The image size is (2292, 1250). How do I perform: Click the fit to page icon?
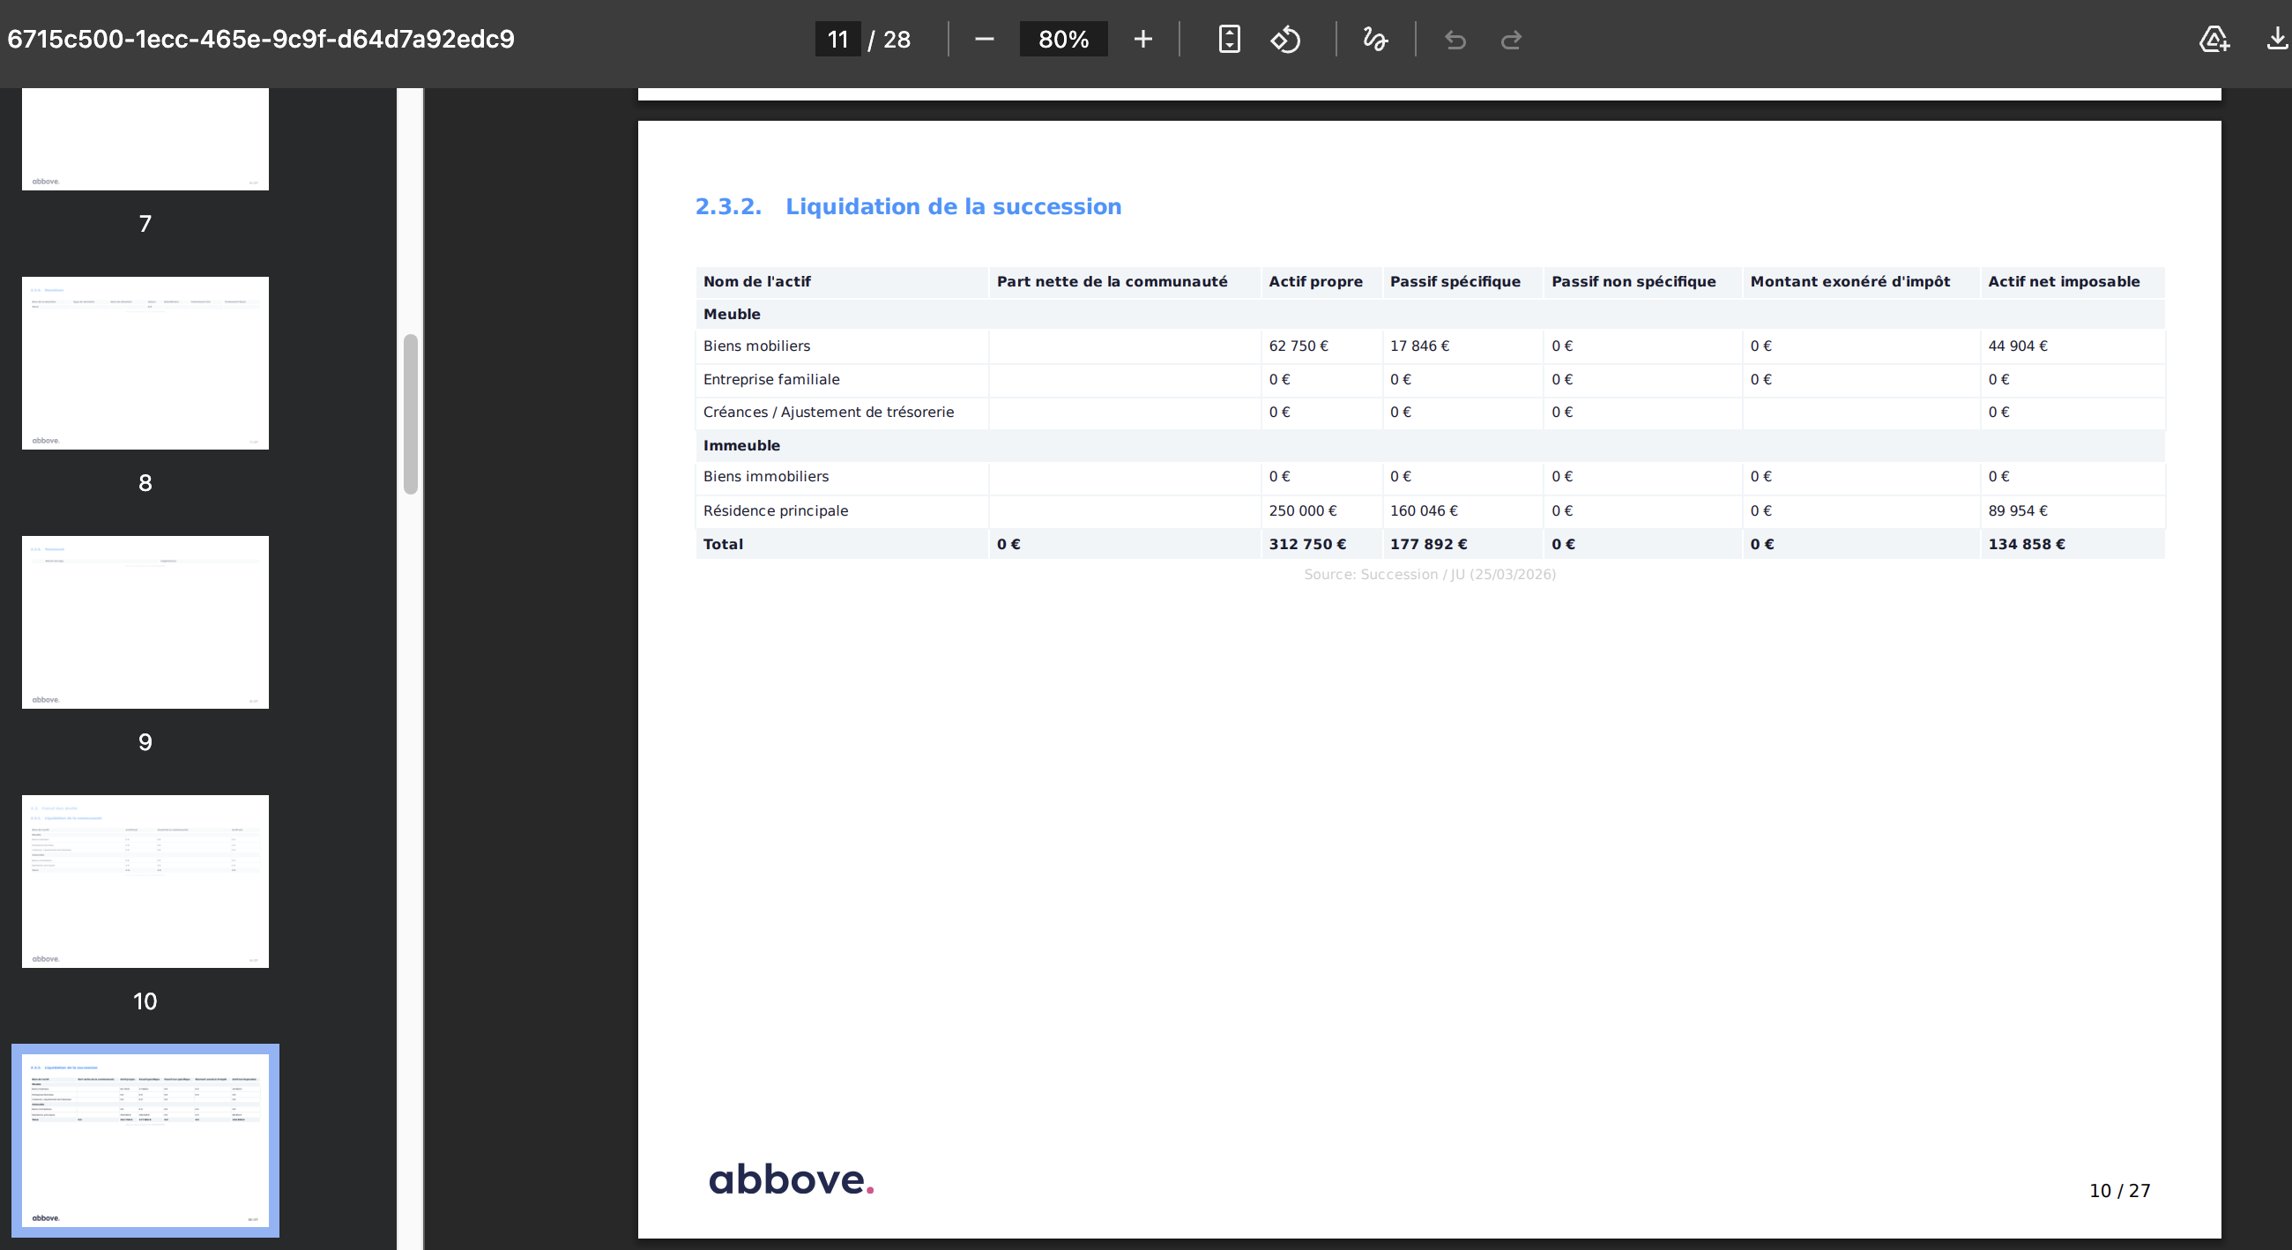(1229, 39)
